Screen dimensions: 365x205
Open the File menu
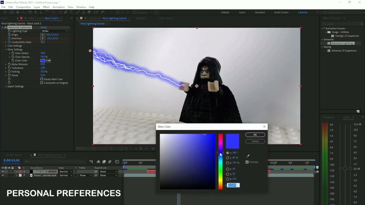pos(3,7)
